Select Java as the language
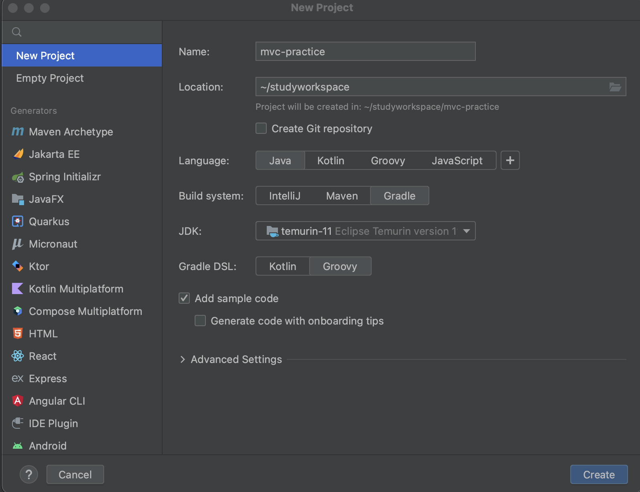640x492 pixels. pos(280,160)
